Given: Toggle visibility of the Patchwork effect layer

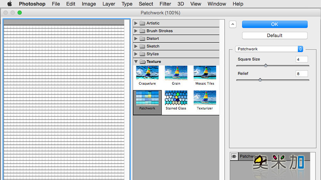Looking at the screenshot, I should coord(234,156).
